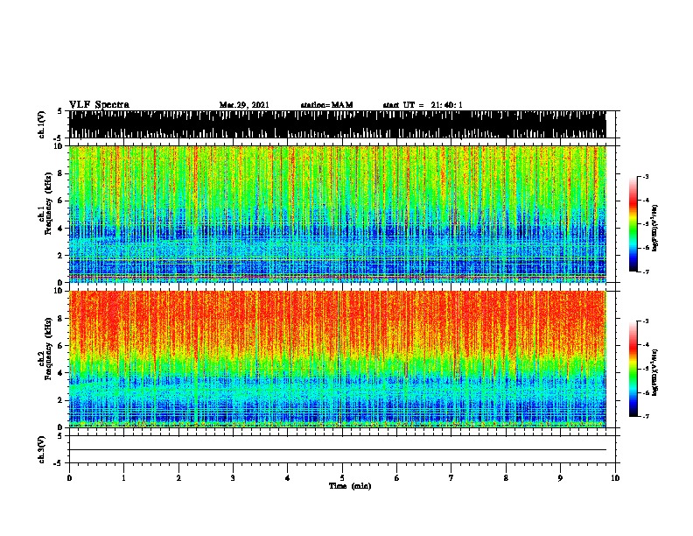Click inside the ch.1 spectrogram panel
Image resolution: width=693 pixels, height=536 pixels.
pyautogui.click(x=337, y=214)
